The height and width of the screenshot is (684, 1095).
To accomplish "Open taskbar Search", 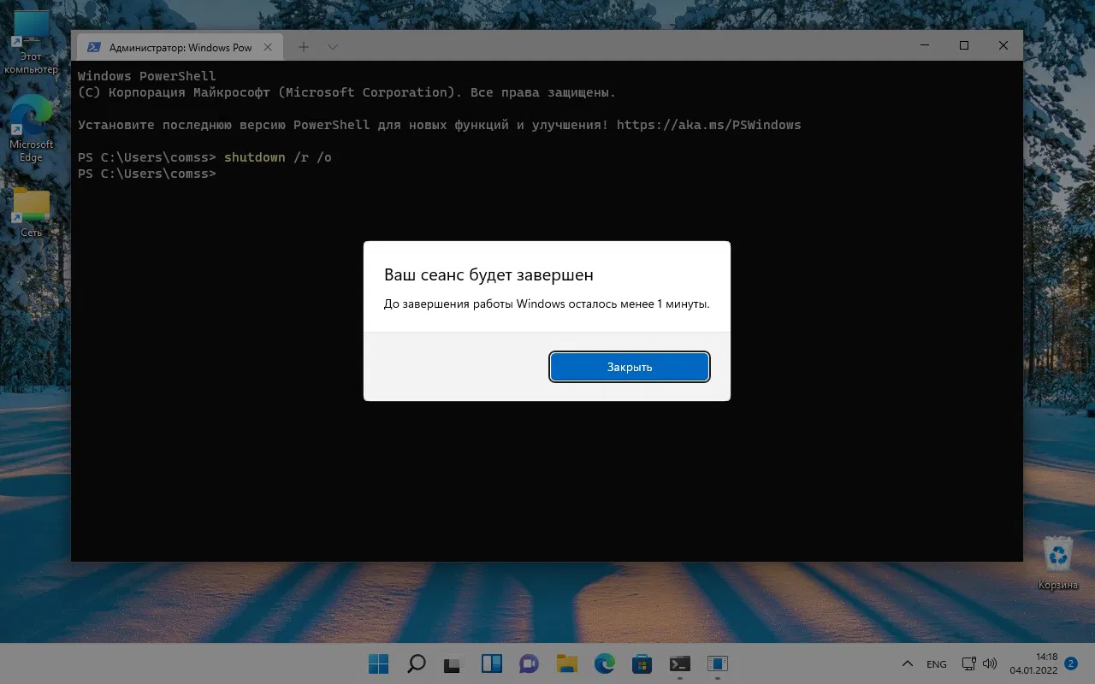I will (416, 664).
